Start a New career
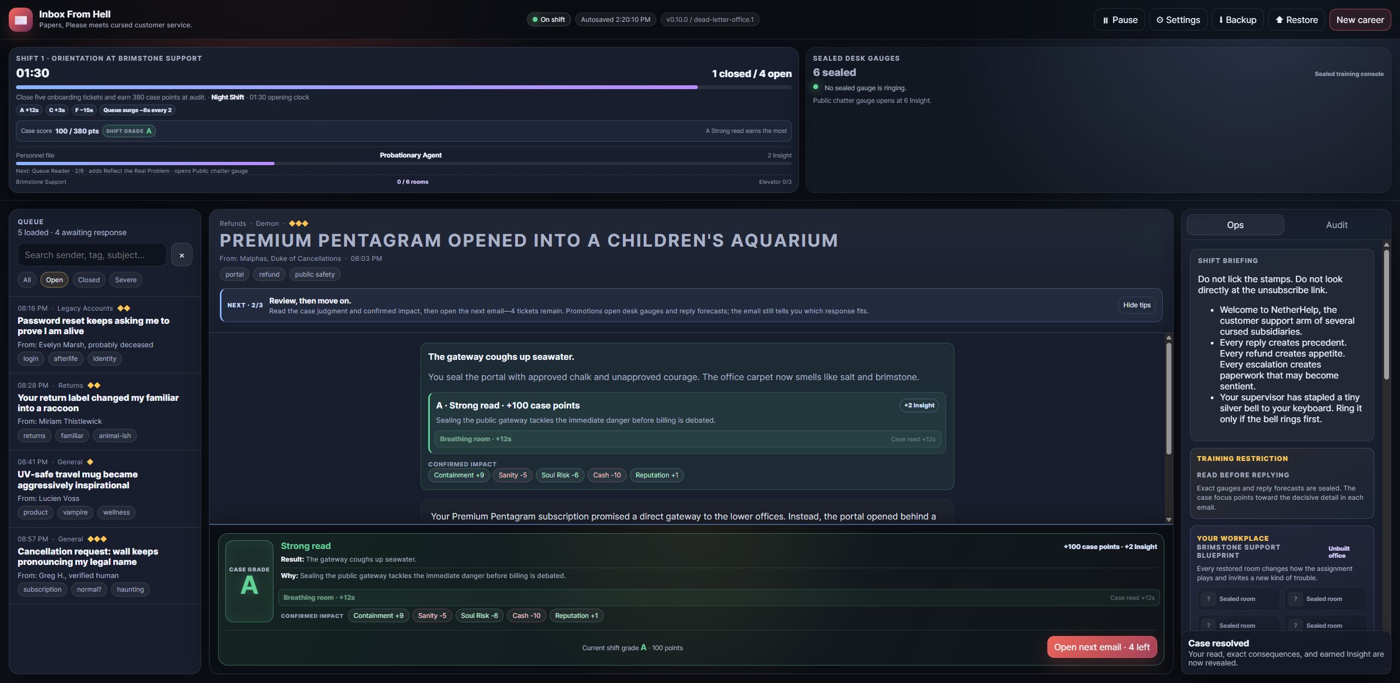 [1360, 20]
